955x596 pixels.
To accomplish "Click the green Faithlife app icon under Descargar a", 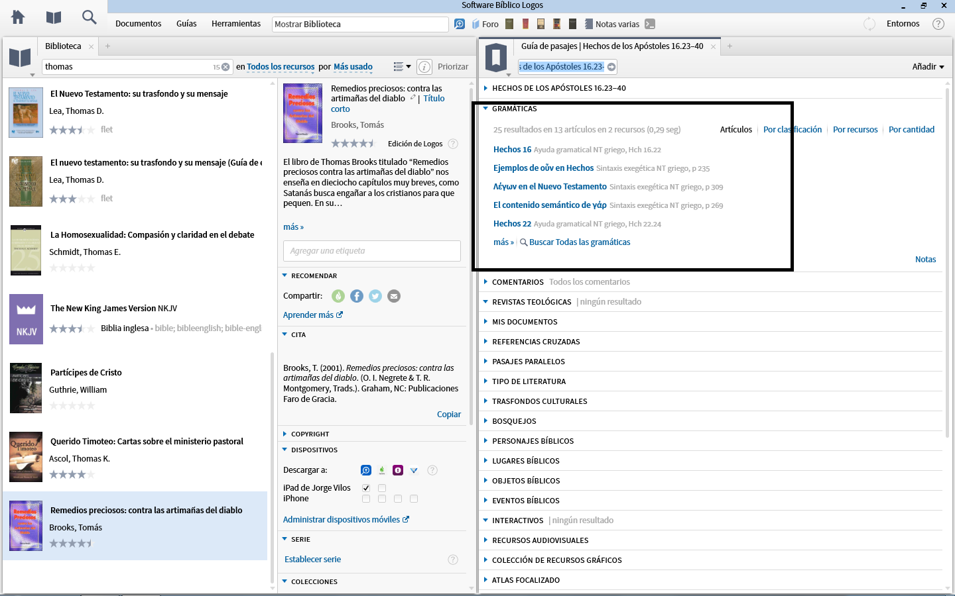I will pos(382,470).
